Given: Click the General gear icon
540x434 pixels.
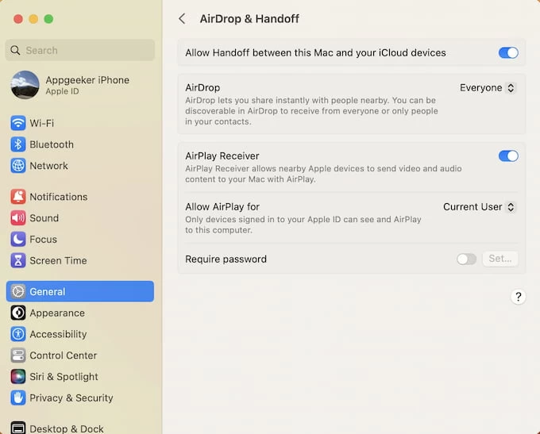Looking at the screenshot, I should (18, 291).
